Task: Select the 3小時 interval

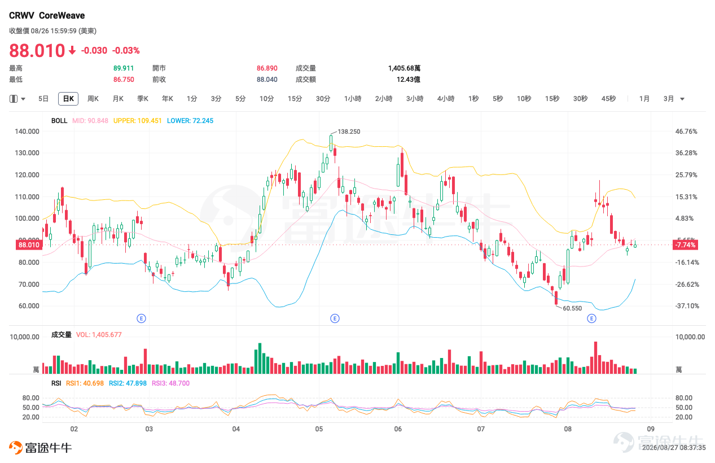Action: click(x=415, y=99)
